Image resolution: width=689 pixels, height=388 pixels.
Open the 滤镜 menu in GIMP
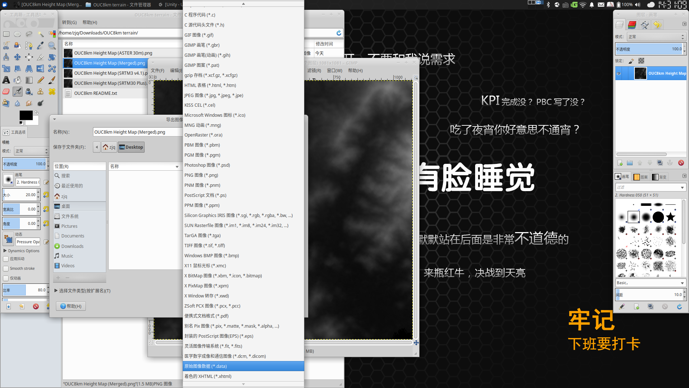[x=315, y=70]
